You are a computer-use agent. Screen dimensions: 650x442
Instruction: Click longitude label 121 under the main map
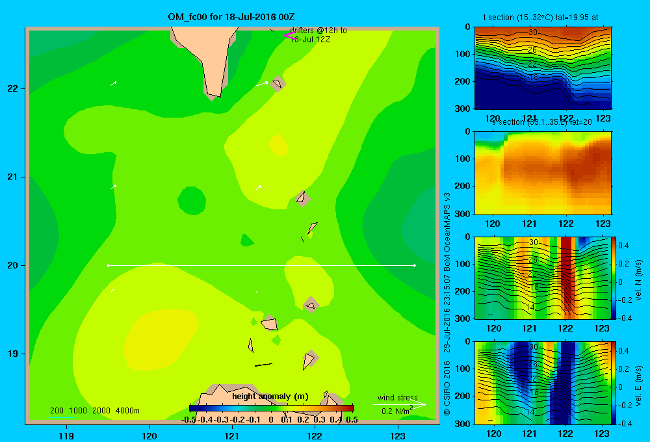(232, 436)
